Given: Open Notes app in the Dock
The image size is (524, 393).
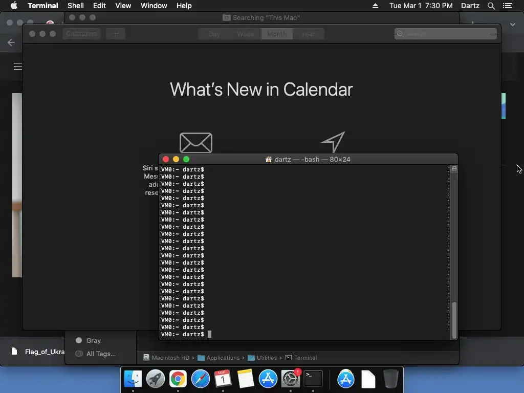Looking at the screenshot, I should coord(246,379).
